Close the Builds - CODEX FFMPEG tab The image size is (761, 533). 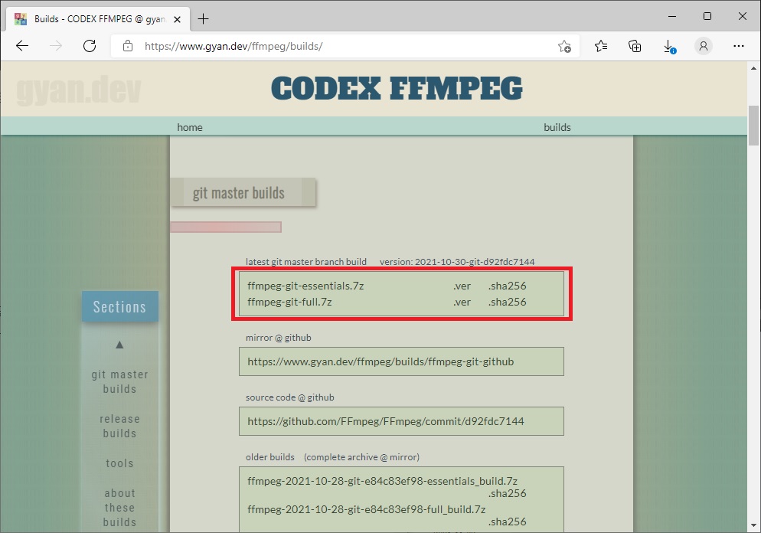pos(177,19)
